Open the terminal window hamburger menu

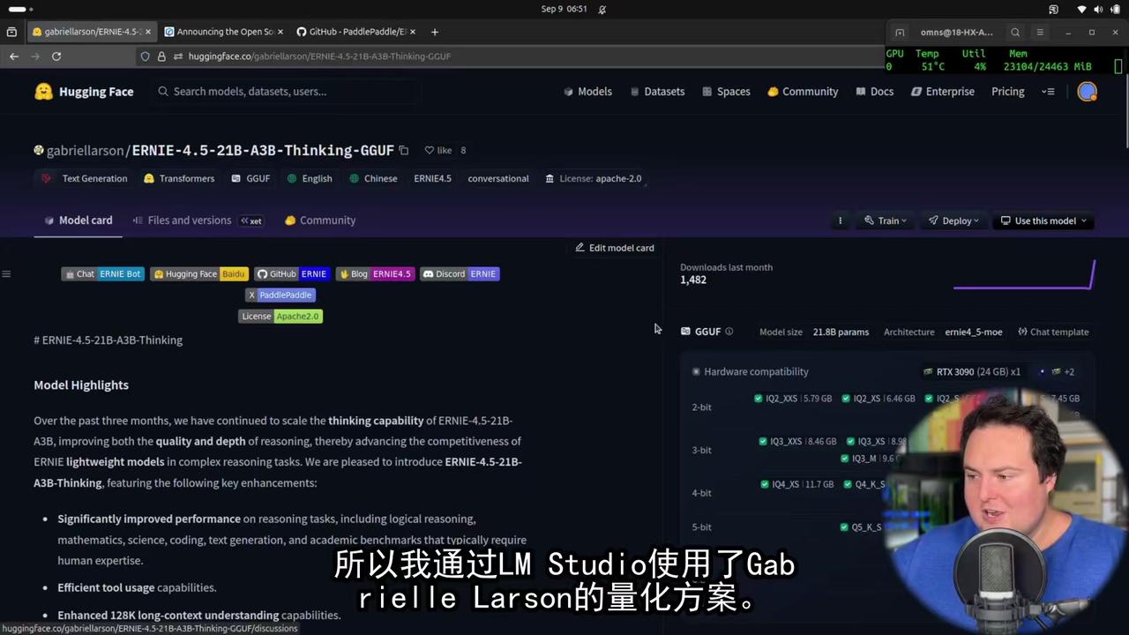click(x=1040, y=33)
